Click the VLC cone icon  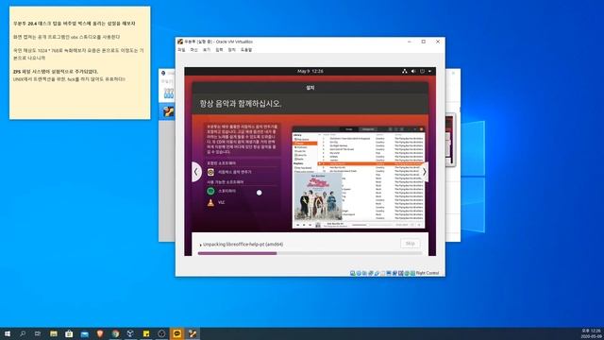210,202
